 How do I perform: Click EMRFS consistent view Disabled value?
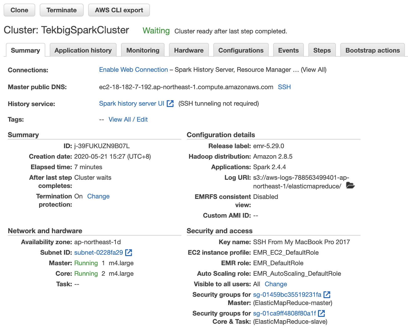[265, 197]
